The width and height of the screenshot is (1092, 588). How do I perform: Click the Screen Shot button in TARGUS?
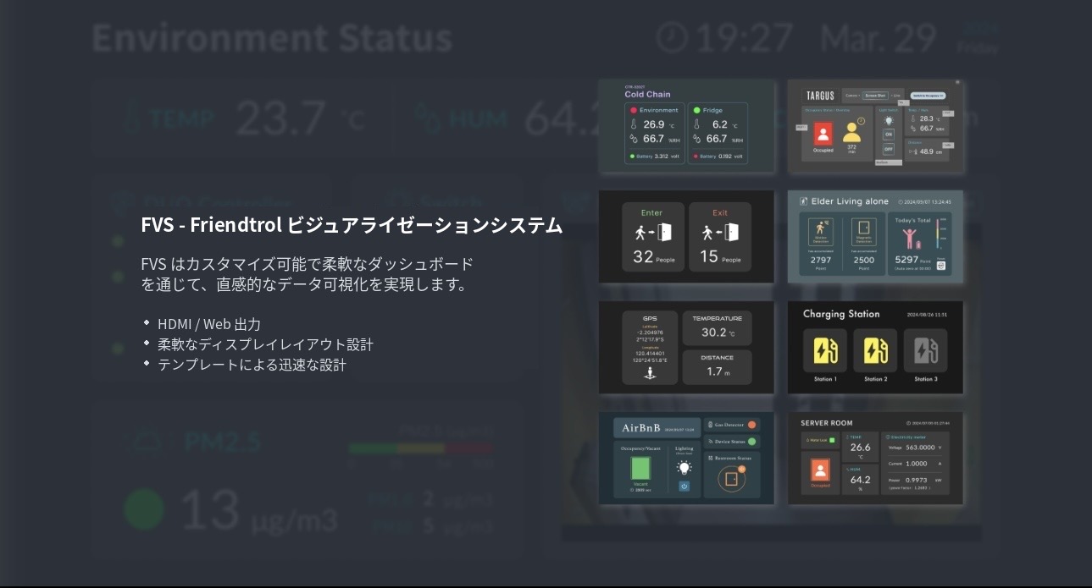click(875, 96)
